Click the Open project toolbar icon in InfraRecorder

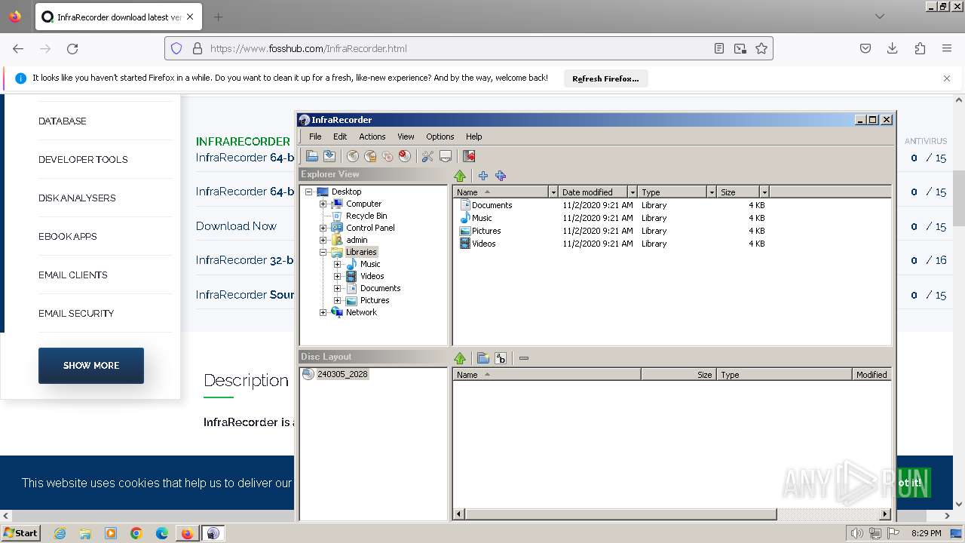click(311, 156)
